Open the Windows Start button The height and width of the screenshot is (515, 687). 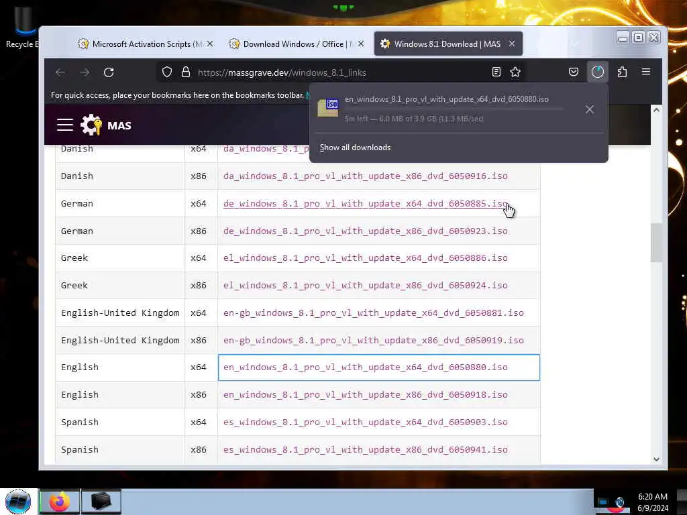pyautogui.click(x=18, y=502)
